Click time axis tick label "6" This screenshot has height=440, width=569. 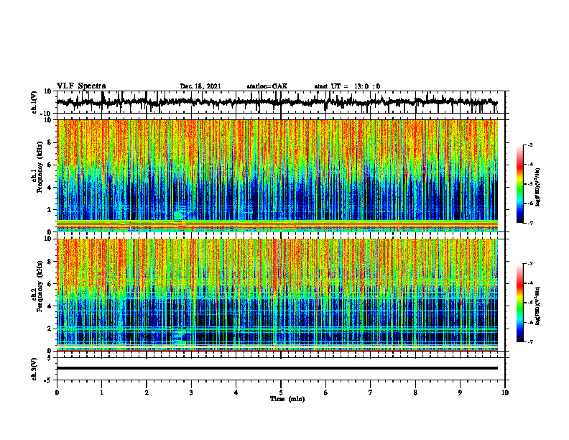click(326, 393)
